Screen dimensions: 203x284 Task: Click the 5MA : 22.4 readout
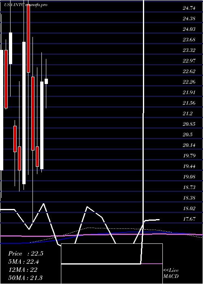24,262
